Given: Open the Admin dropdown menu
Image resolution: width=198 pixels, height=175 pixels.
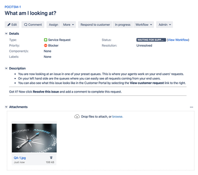Looking at the screenshot, I should pos(165,25).
